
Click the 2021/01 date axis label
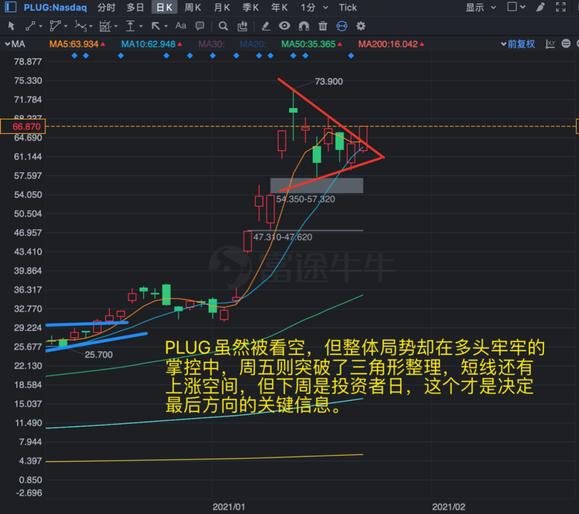click(x=228, y=507)
